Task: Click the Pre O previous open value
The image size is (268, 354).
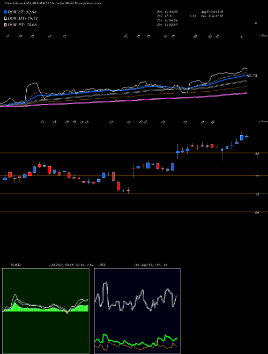Action: [174, 12]
